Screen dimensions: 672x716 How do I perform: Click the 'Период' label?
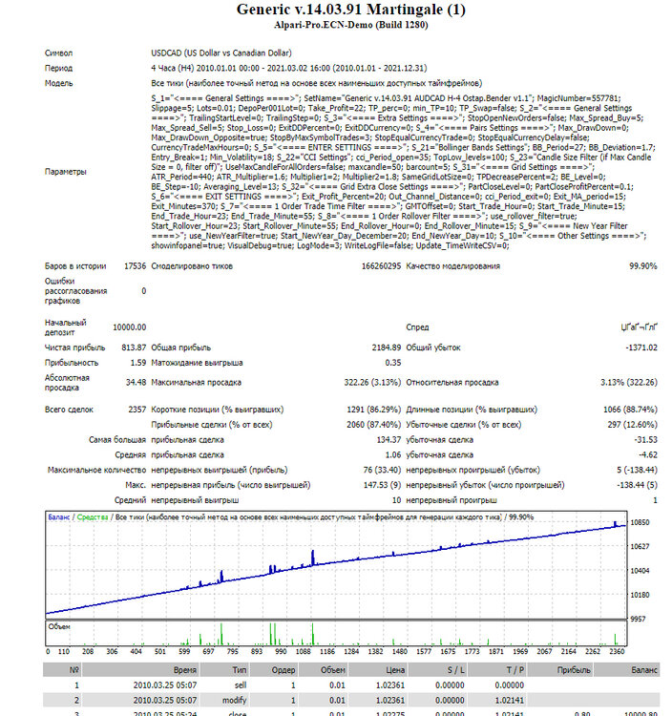tap(58, 68)
